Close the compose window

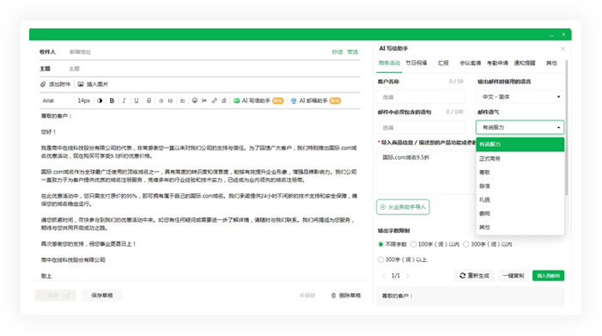(563, 34)
